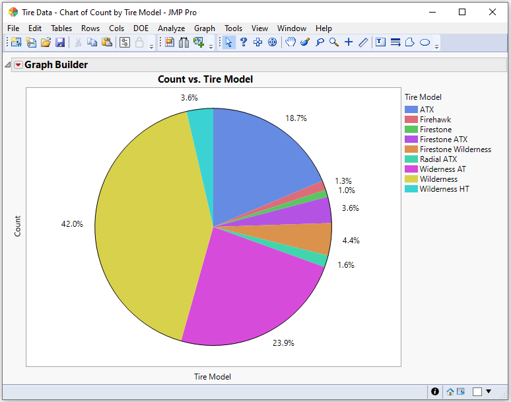The width and height of the screenshot is (511, 402).
Task: Open the Graph Builder red triangle menu
Action: pos(18,65)
